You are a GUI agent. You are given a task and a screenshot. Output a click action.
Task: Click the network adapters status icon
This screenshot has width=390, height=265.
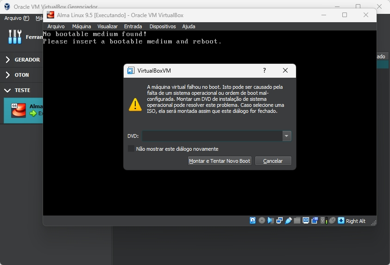coord(280,221)
